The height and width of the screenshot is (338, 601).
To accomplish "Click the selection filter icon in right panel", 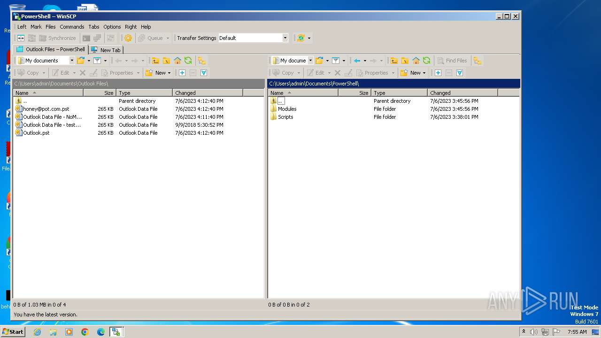I will (460, 73).
